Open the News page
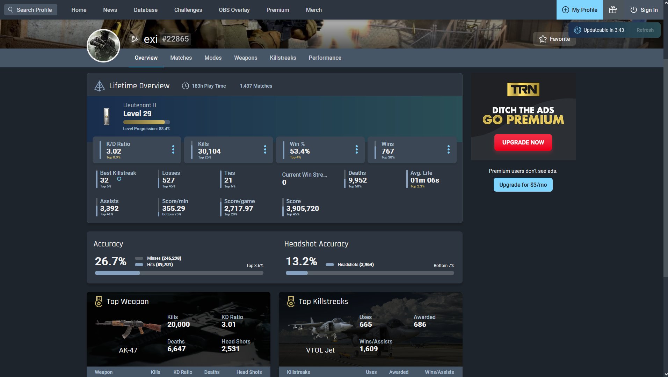Screen dimensions: 668x377 [x=110, y=10]
